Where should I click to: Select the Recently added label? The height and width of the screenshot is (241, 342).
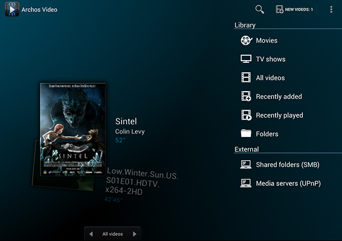click(279, 97)
